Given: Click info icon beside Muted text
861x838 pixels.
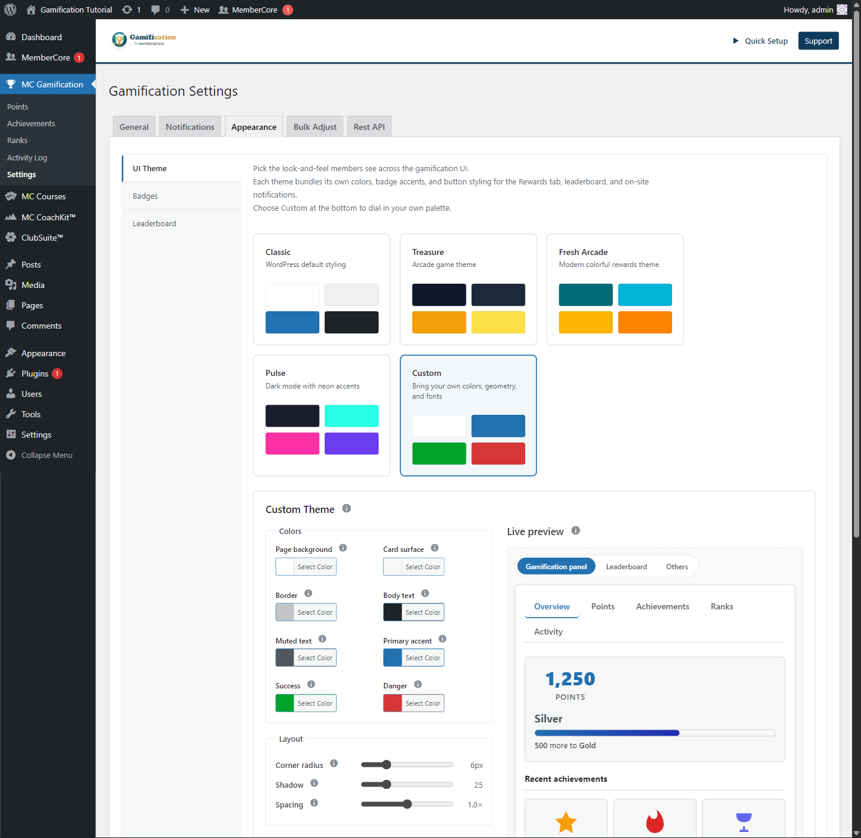Looking at the screenshot, I should point(322,639).
